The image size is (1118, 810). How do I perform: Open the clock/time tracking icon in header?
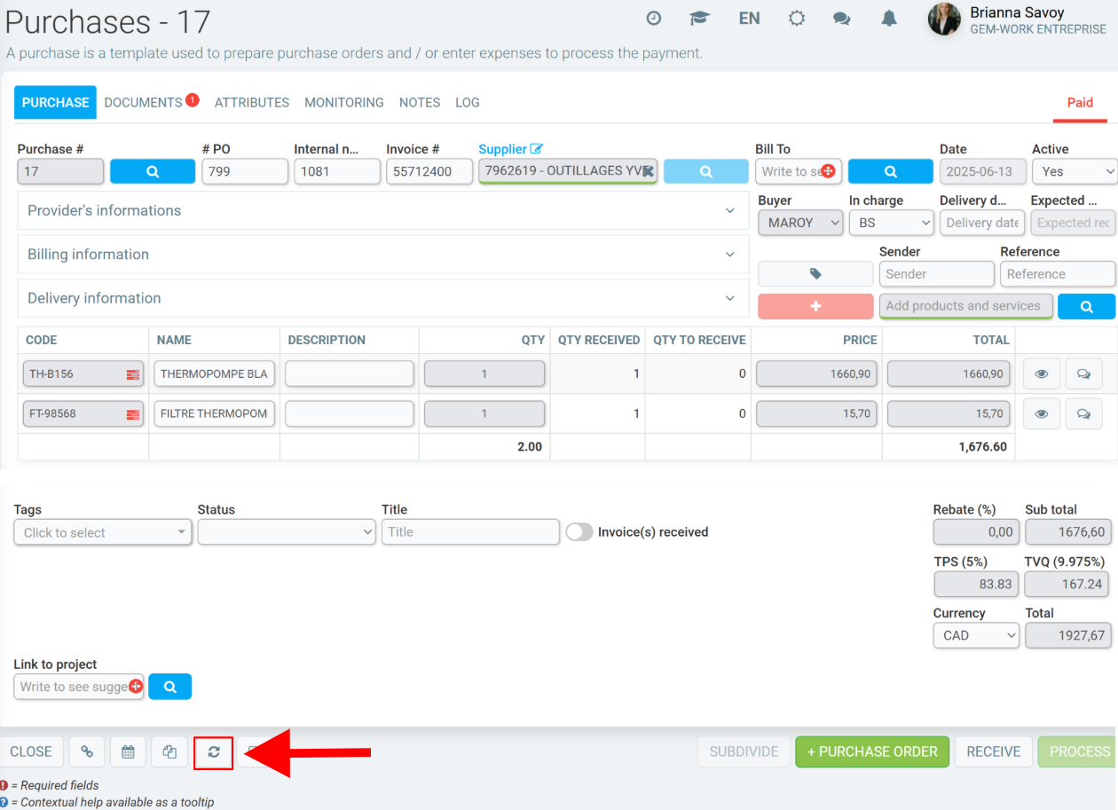654,18
